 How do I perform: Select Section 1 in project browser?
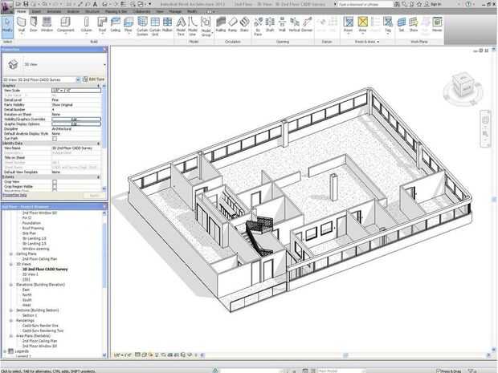[x=30, y=315]
